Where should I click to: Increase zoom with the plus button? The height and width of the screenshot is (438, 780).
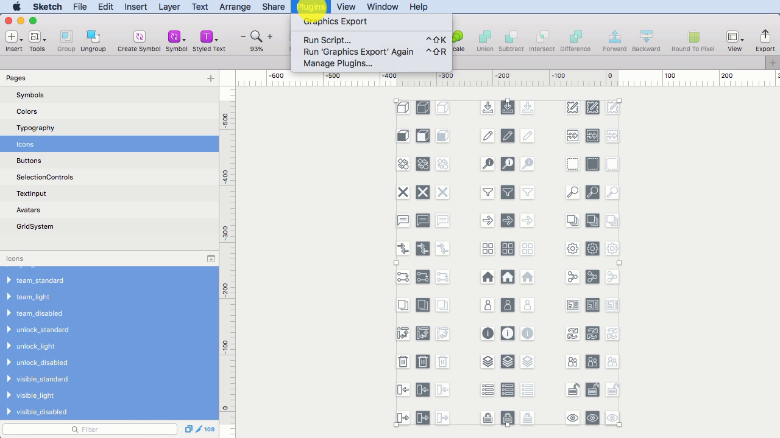(x=269, y=36)
